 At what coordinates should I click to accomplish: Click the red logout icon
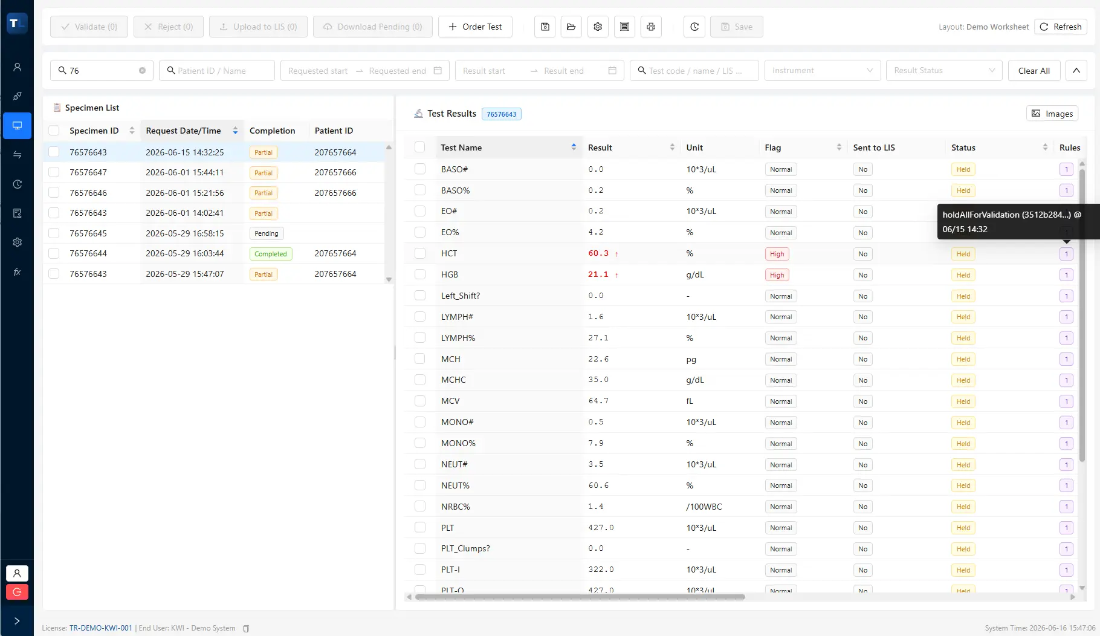(x=17, y=592)
